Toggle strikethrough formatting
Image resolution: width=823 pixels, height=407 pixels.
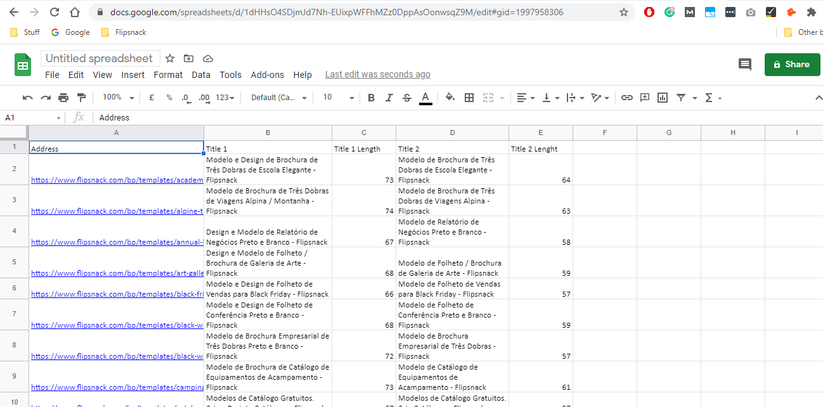click(x=407, y=98)
